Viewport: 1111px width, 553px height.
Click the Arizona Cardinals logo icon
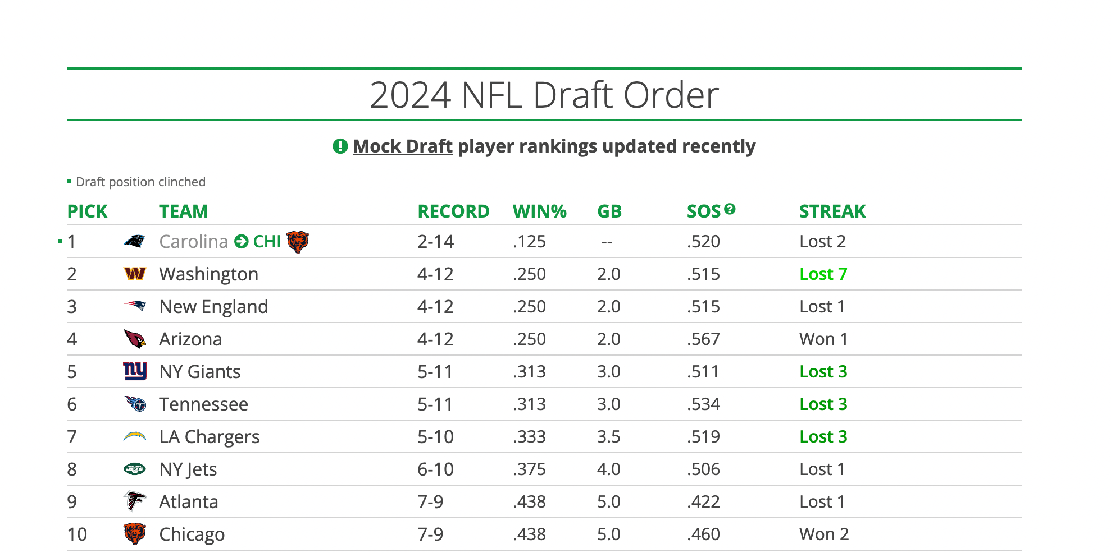(x=134, y=339)
